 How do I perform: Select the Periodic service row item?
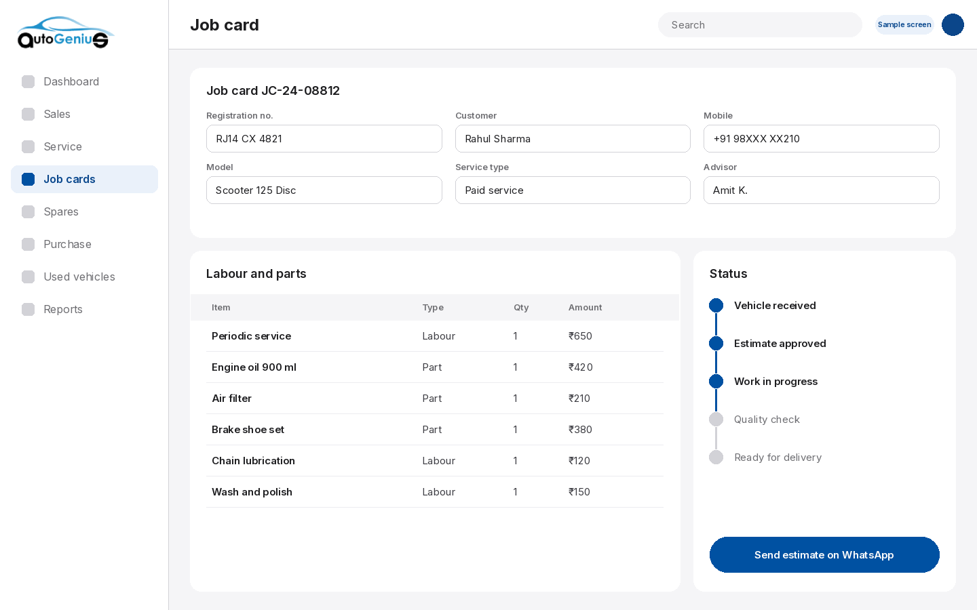coord(251,335)
